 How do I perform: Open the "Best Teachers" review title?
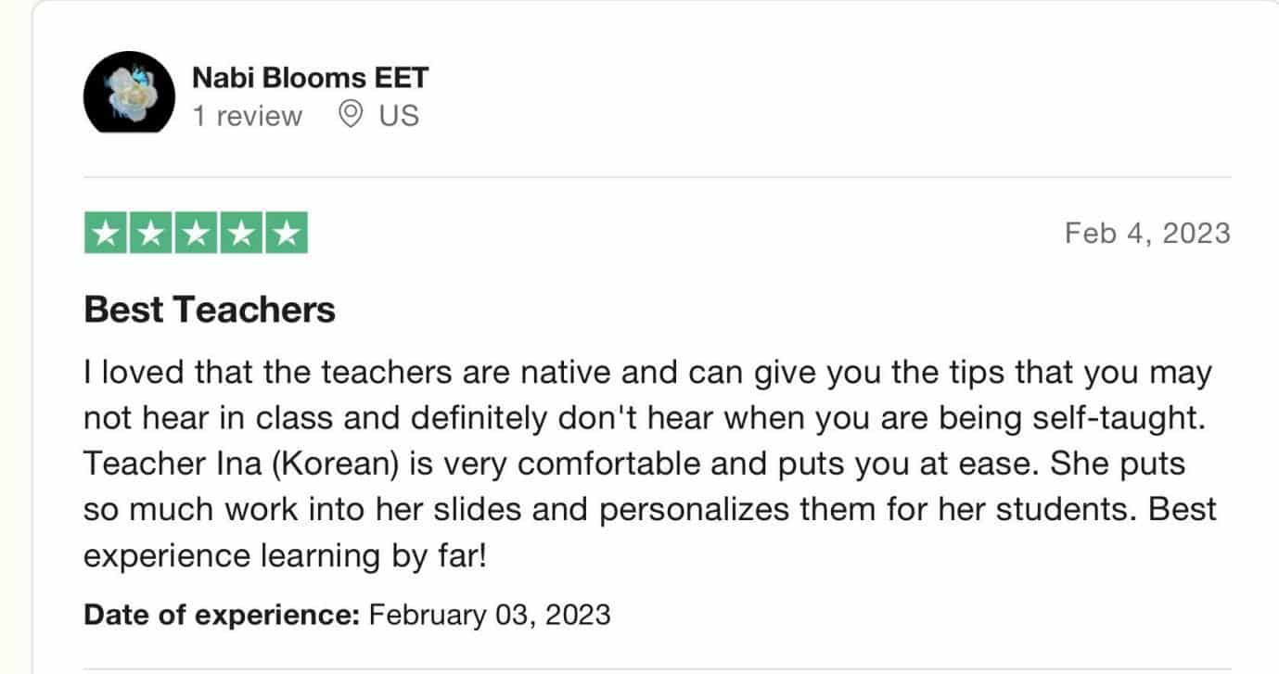coord(210,310)
